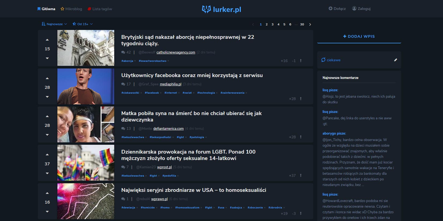443x221 pixels.
Task: Open the rainbow flag thumbnail
Action: pos(86,163)
